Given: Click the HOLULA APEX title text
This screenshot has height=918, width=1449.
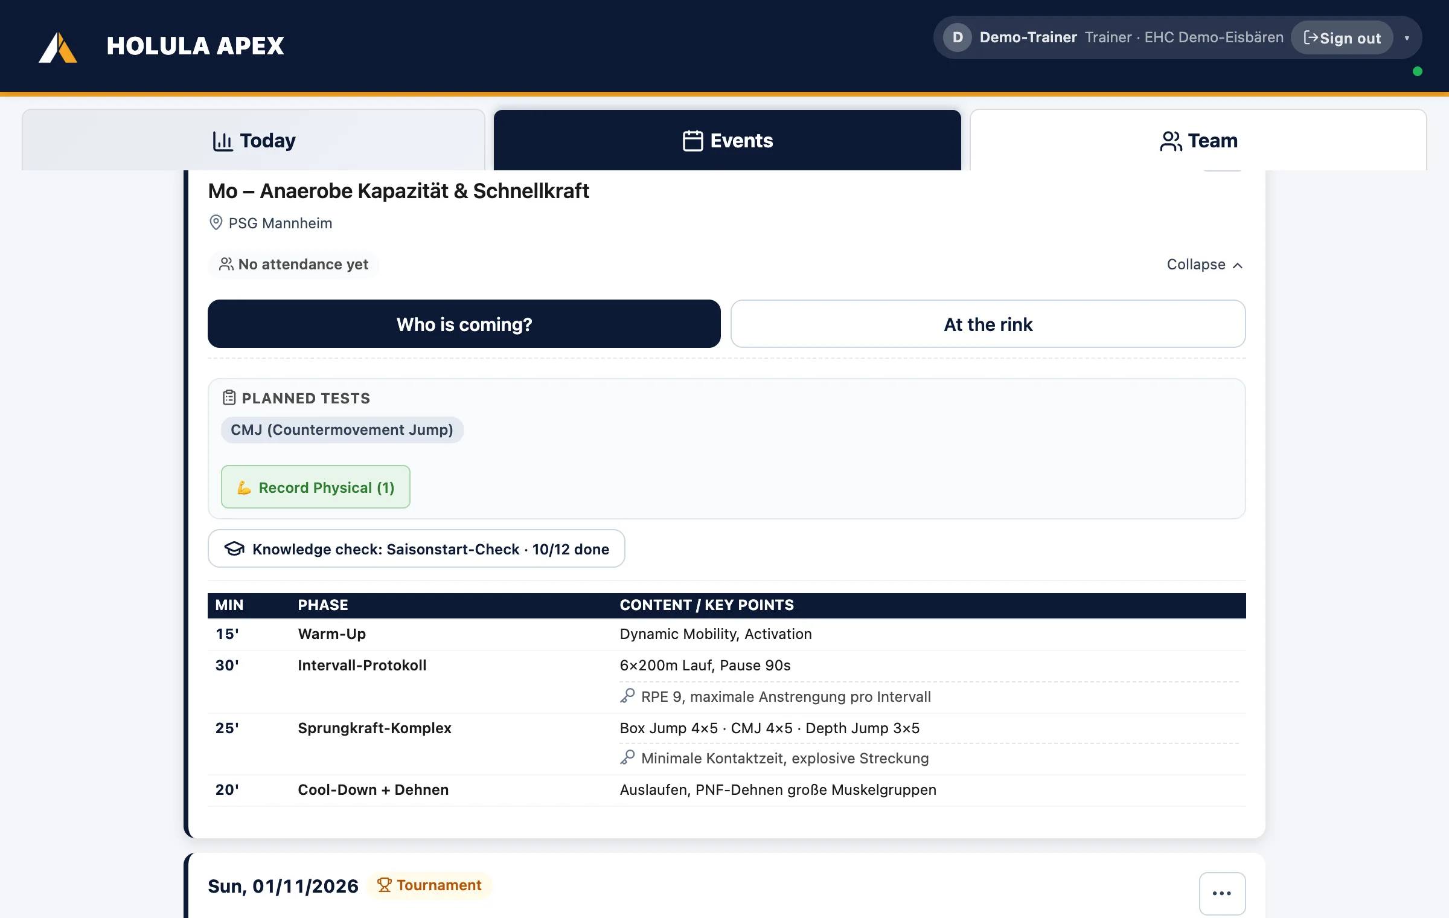Looking at the screenshot, I should 195,46.
